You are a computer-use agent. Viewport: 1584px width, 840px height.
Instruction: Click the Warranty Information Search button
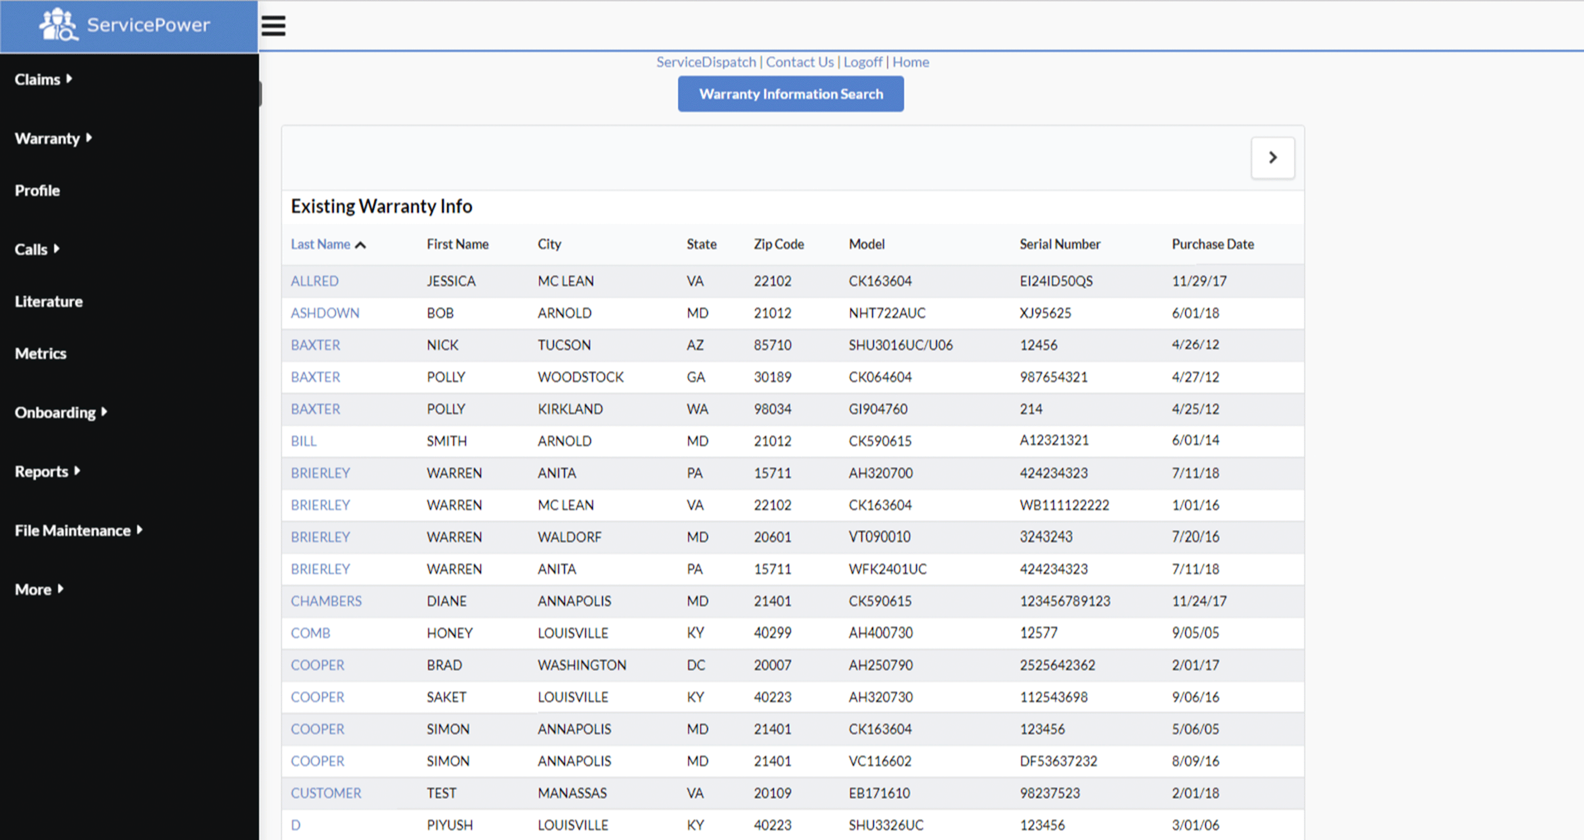click(791, 94)
